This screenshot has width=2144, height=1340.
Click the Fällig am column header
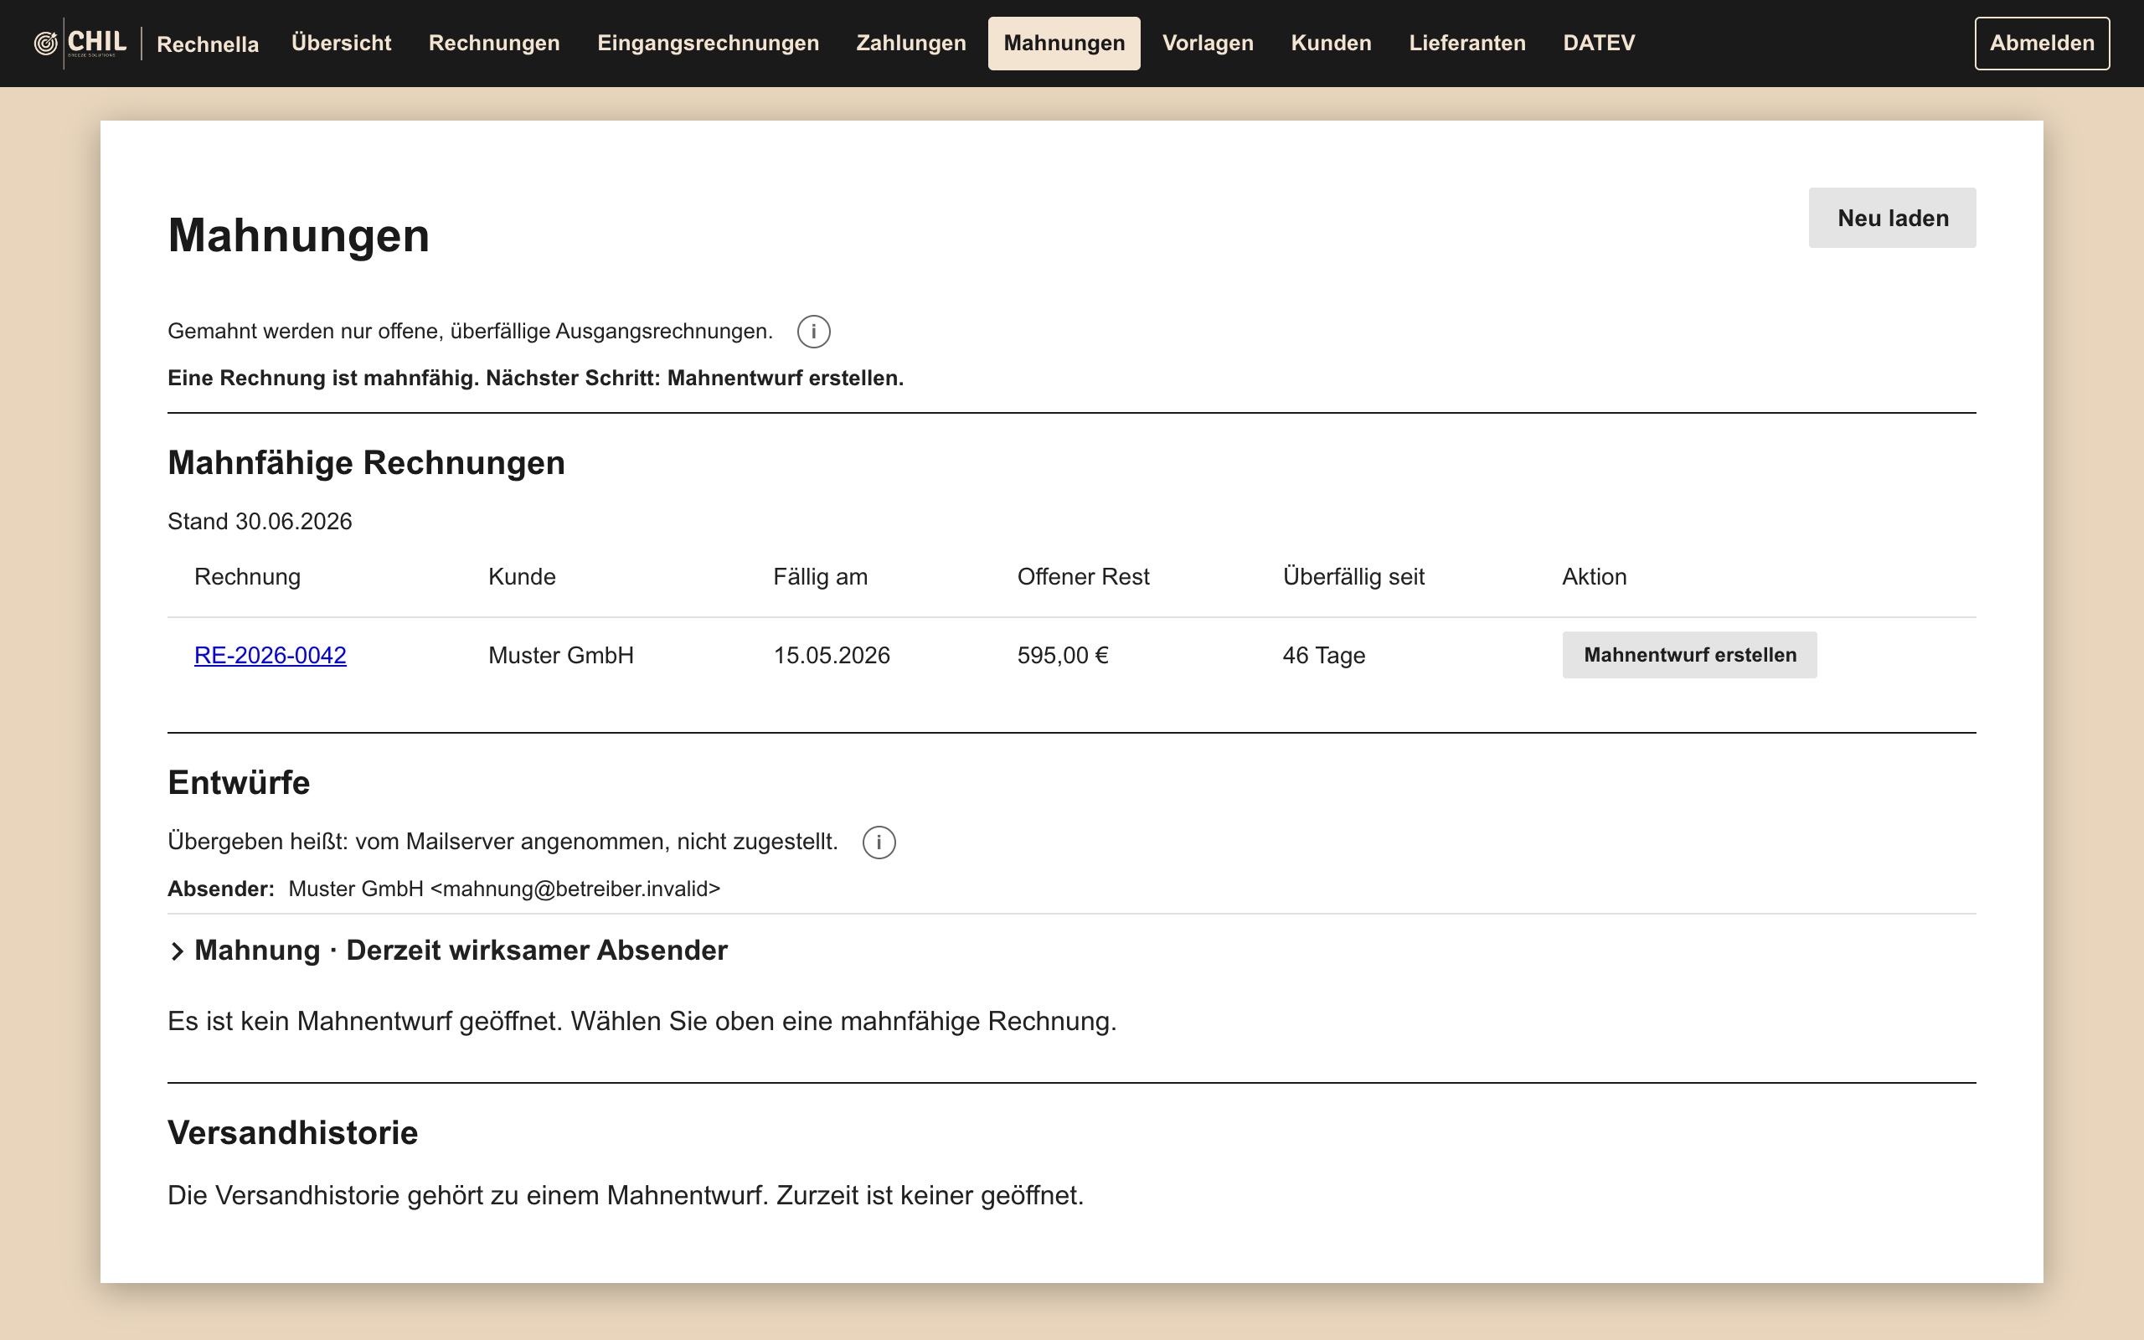(821, 577)
